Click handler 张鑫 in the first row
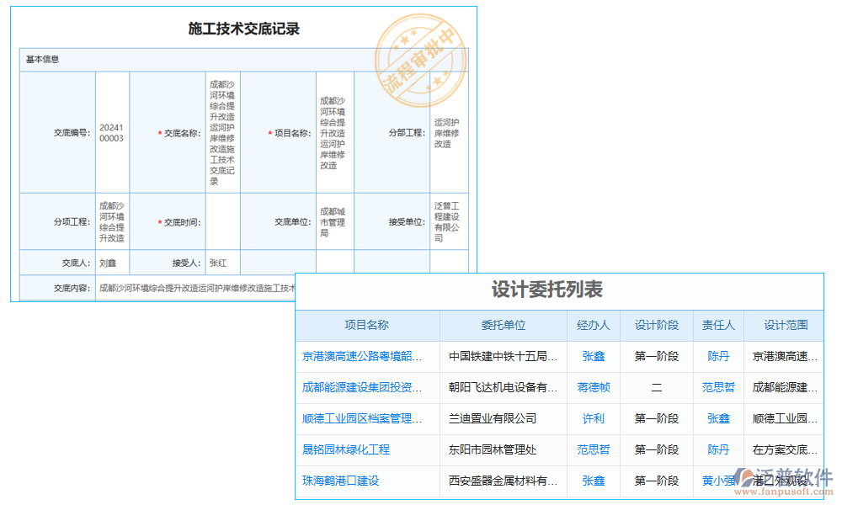 pos(593,356)
